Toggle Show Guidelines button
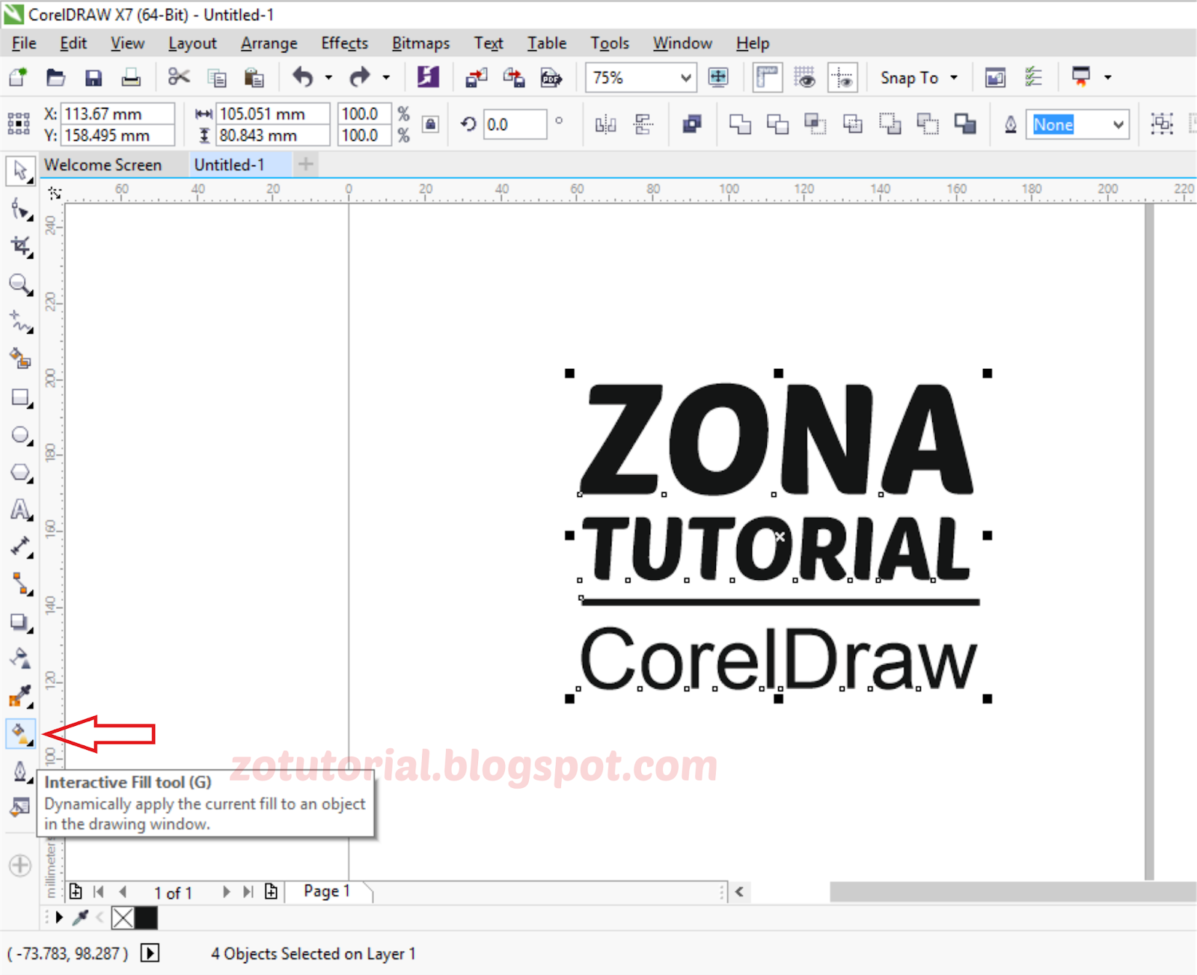This screenshot has width=1197, height=975. pyautogui.click(x=842, y=77)
